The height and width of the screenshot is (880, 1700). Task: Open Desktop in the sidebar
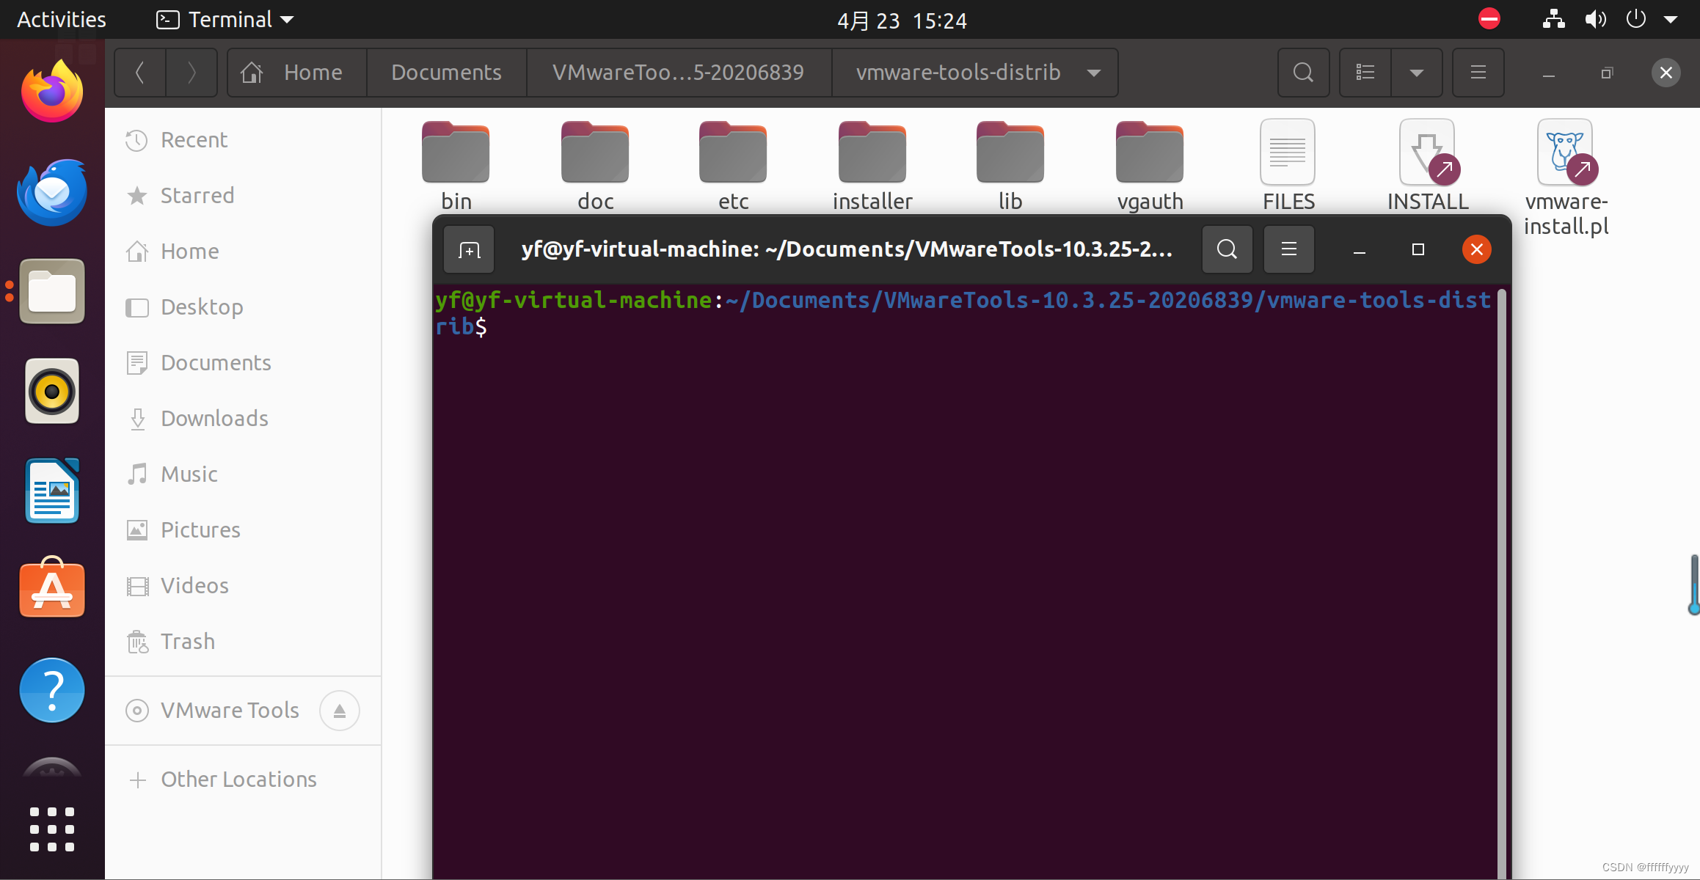point(243,307)
